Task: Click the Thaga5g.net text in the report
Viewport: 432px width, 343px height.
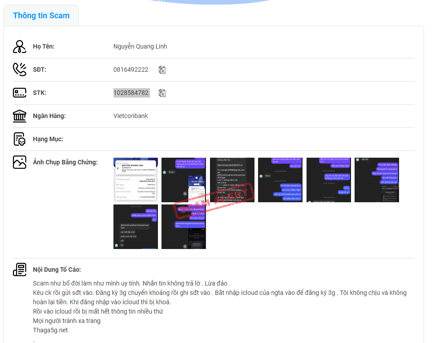Action: tap(50, 330)
